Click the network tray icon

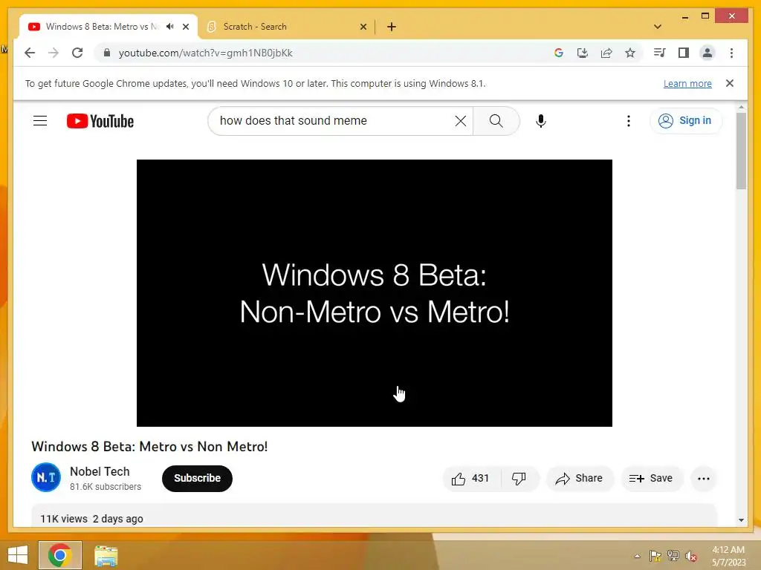(673, 556)
